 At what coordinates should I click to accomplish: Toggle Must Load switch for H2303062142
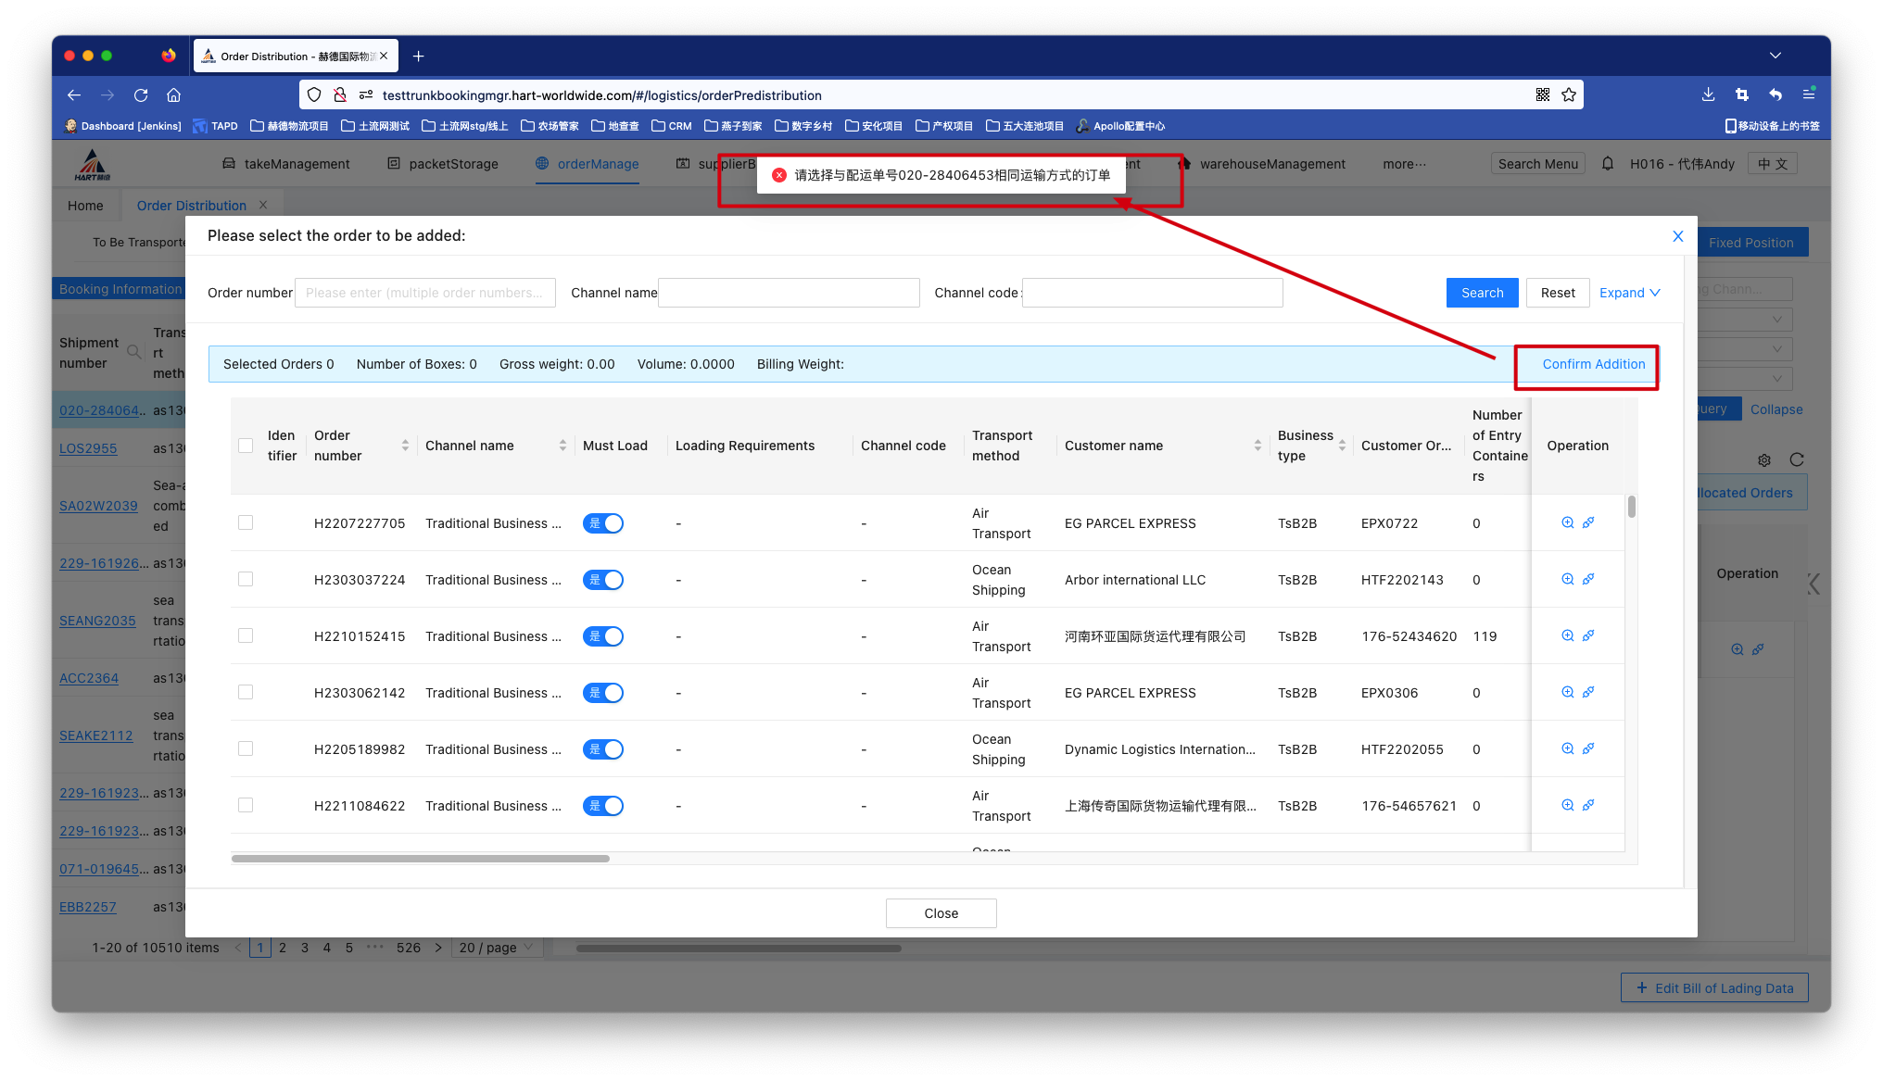[x=603, y=693]
